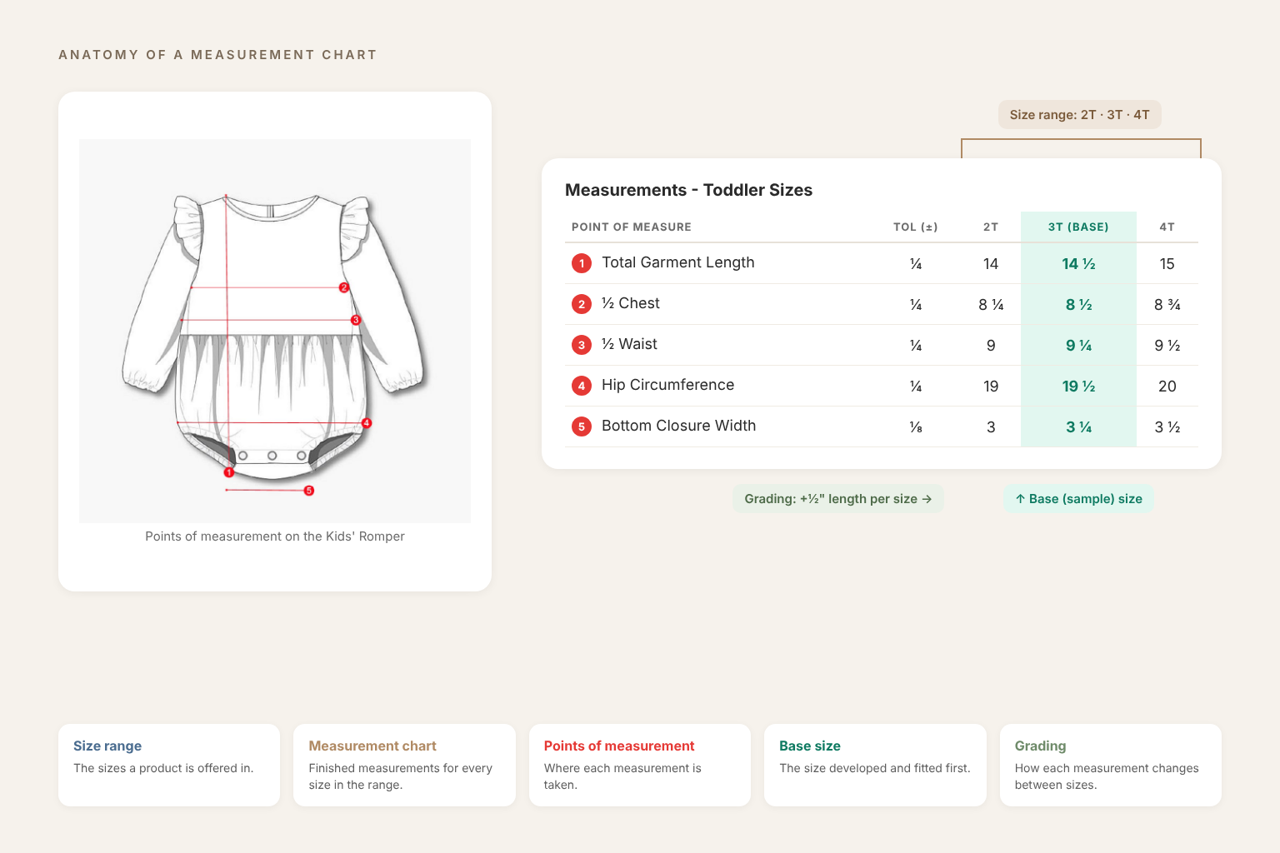Click the 'Measurements - Toddler Sizes' heading

click(x=688, y=190)
